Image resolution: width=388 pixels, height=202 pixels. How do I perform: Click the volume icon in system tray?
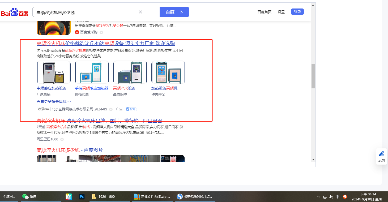(331, 197)
